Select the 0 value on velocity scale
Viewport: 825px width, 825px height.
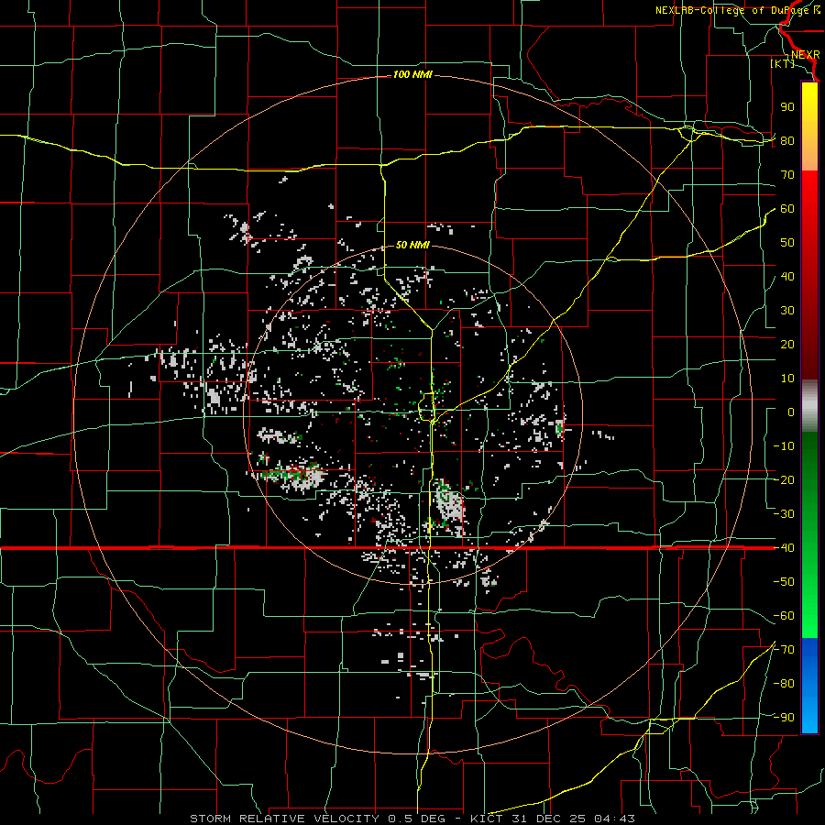point(791,412)
